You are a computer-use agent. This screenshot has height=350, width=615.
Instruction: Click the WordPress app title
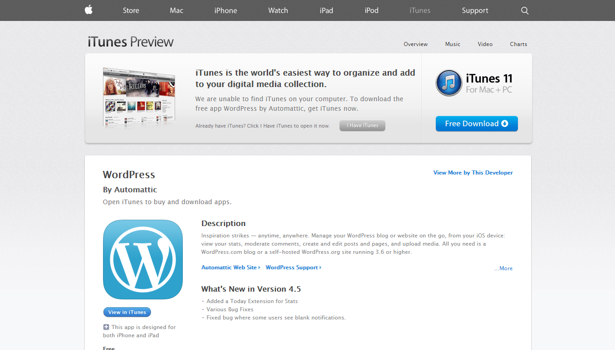point(129,175)
